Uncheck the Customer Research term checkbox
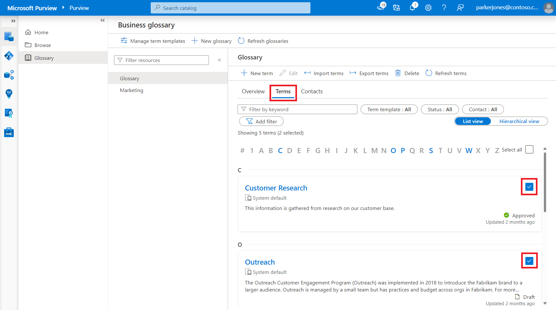The height and width of the screenshot is (310, 556). coord(529,187)
